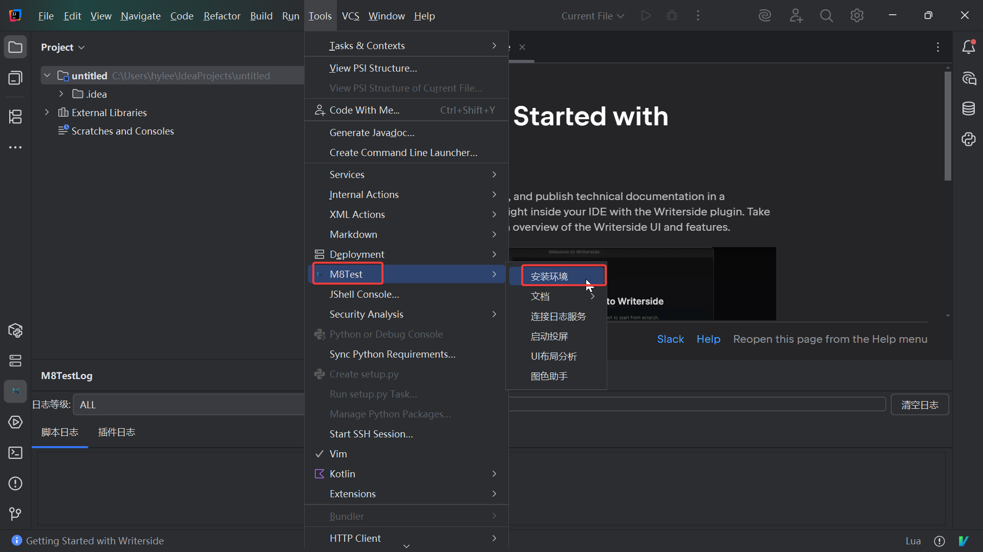
Task: Open the Database tool window icon
Action: click(969, 108)
